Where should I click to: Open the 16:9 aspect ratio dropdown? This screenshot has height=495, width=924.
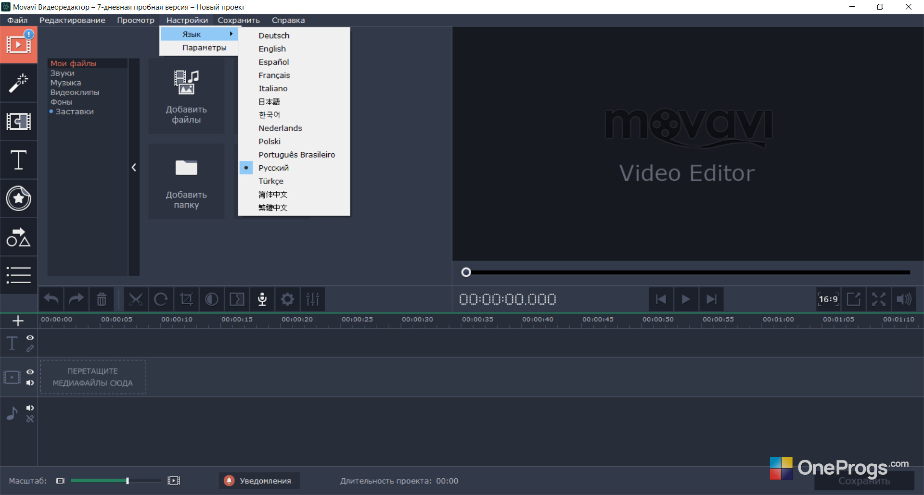828,299
